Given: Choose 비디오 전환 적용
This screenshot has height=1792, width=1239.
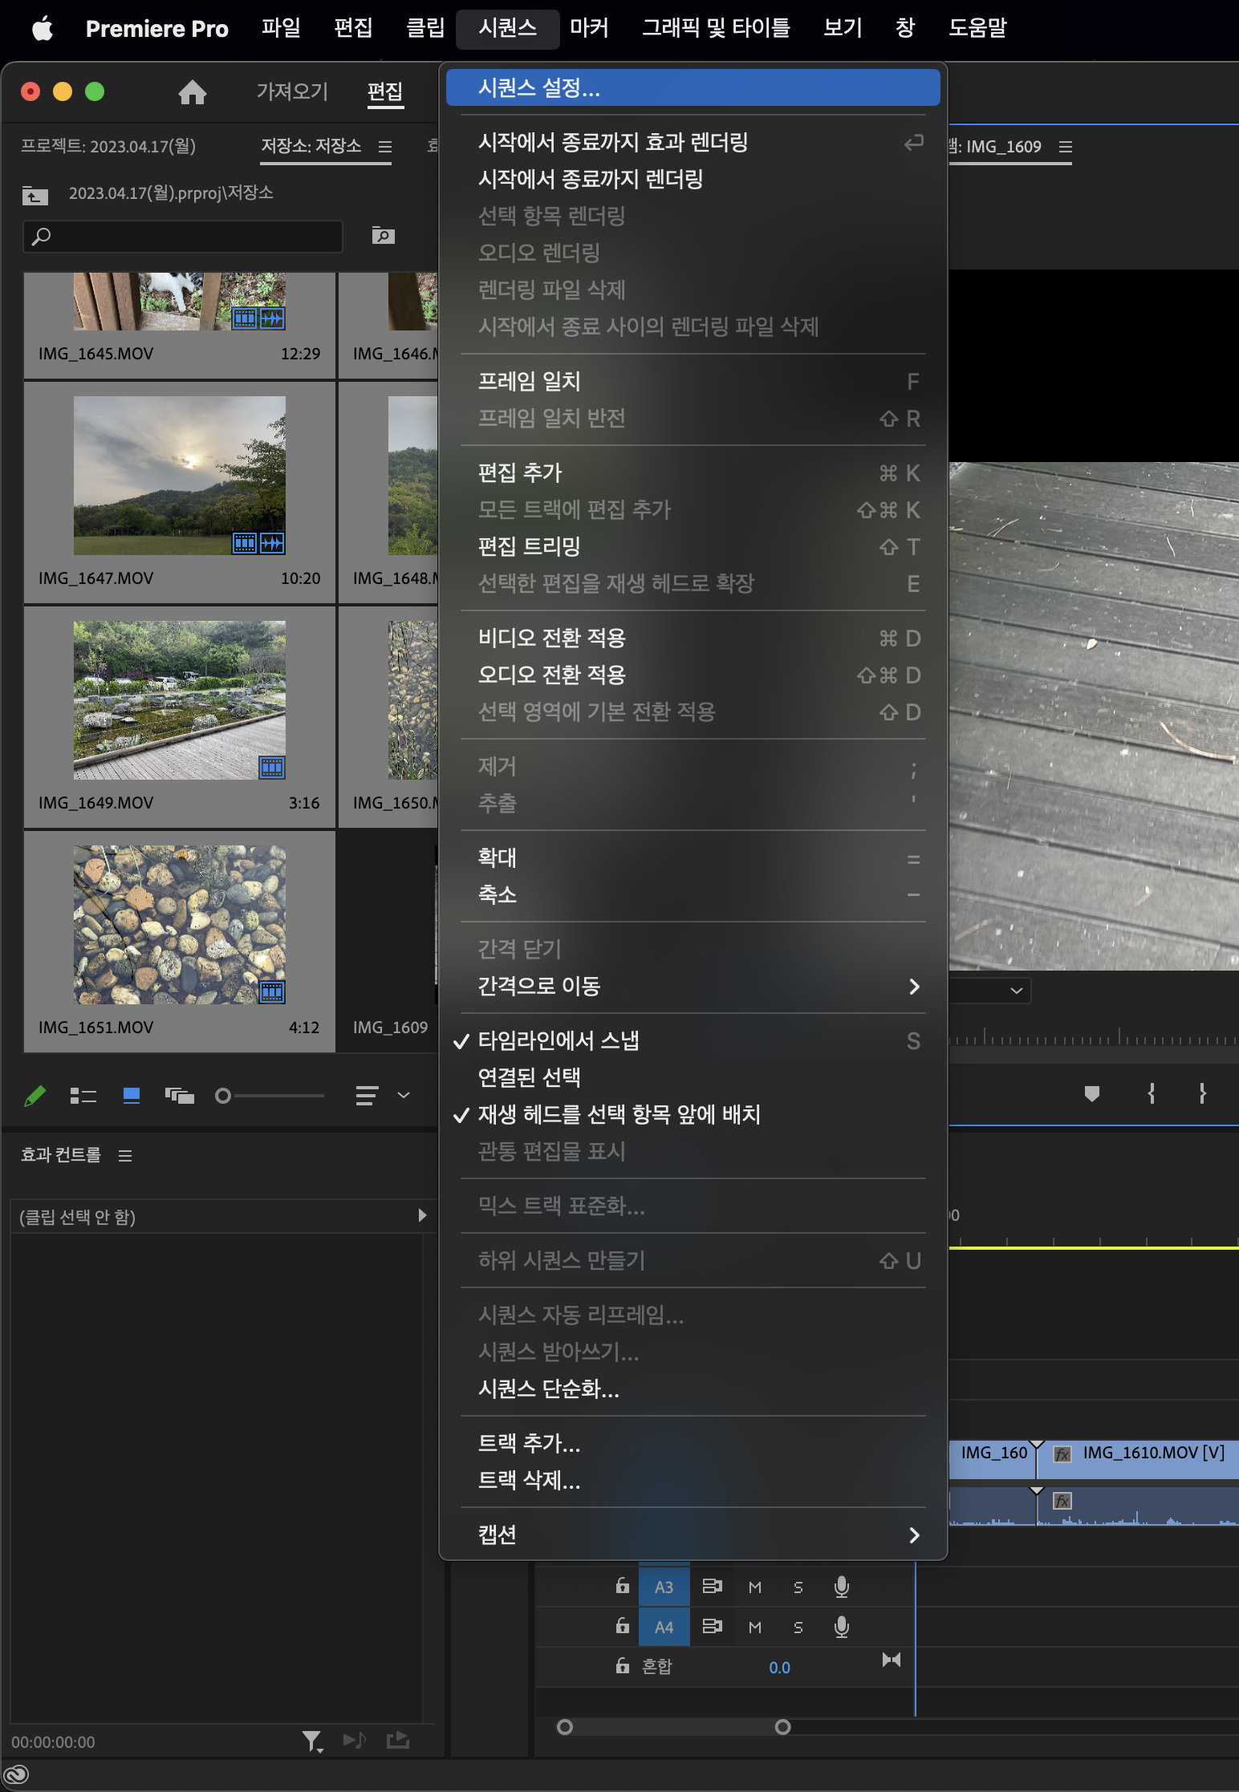Looking at the screenshot, I should click(693, 638).
